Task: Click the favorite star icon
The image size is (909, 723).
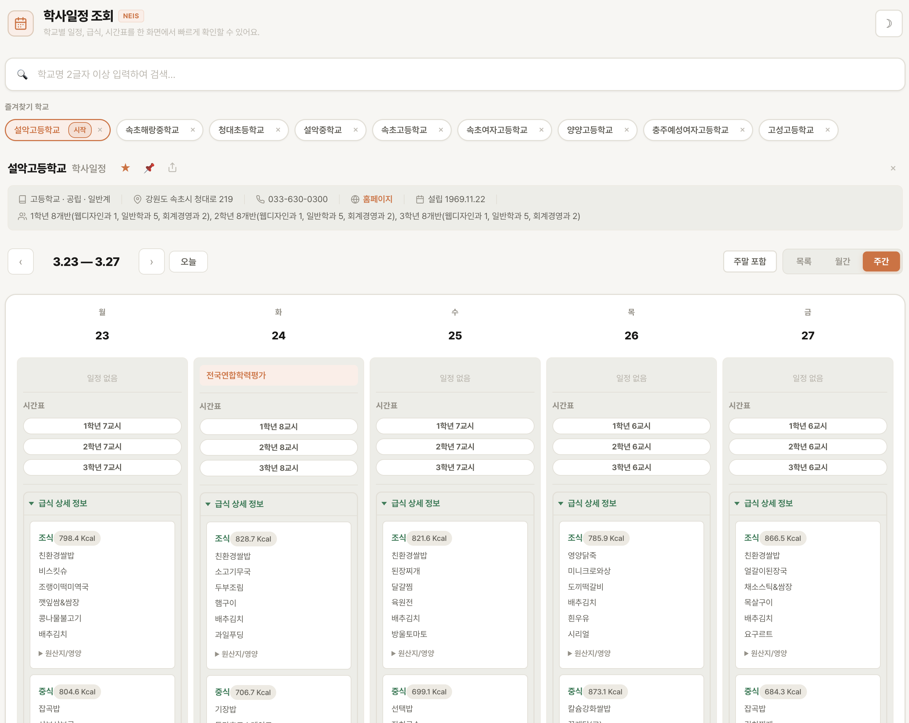Action: point(125,168)
